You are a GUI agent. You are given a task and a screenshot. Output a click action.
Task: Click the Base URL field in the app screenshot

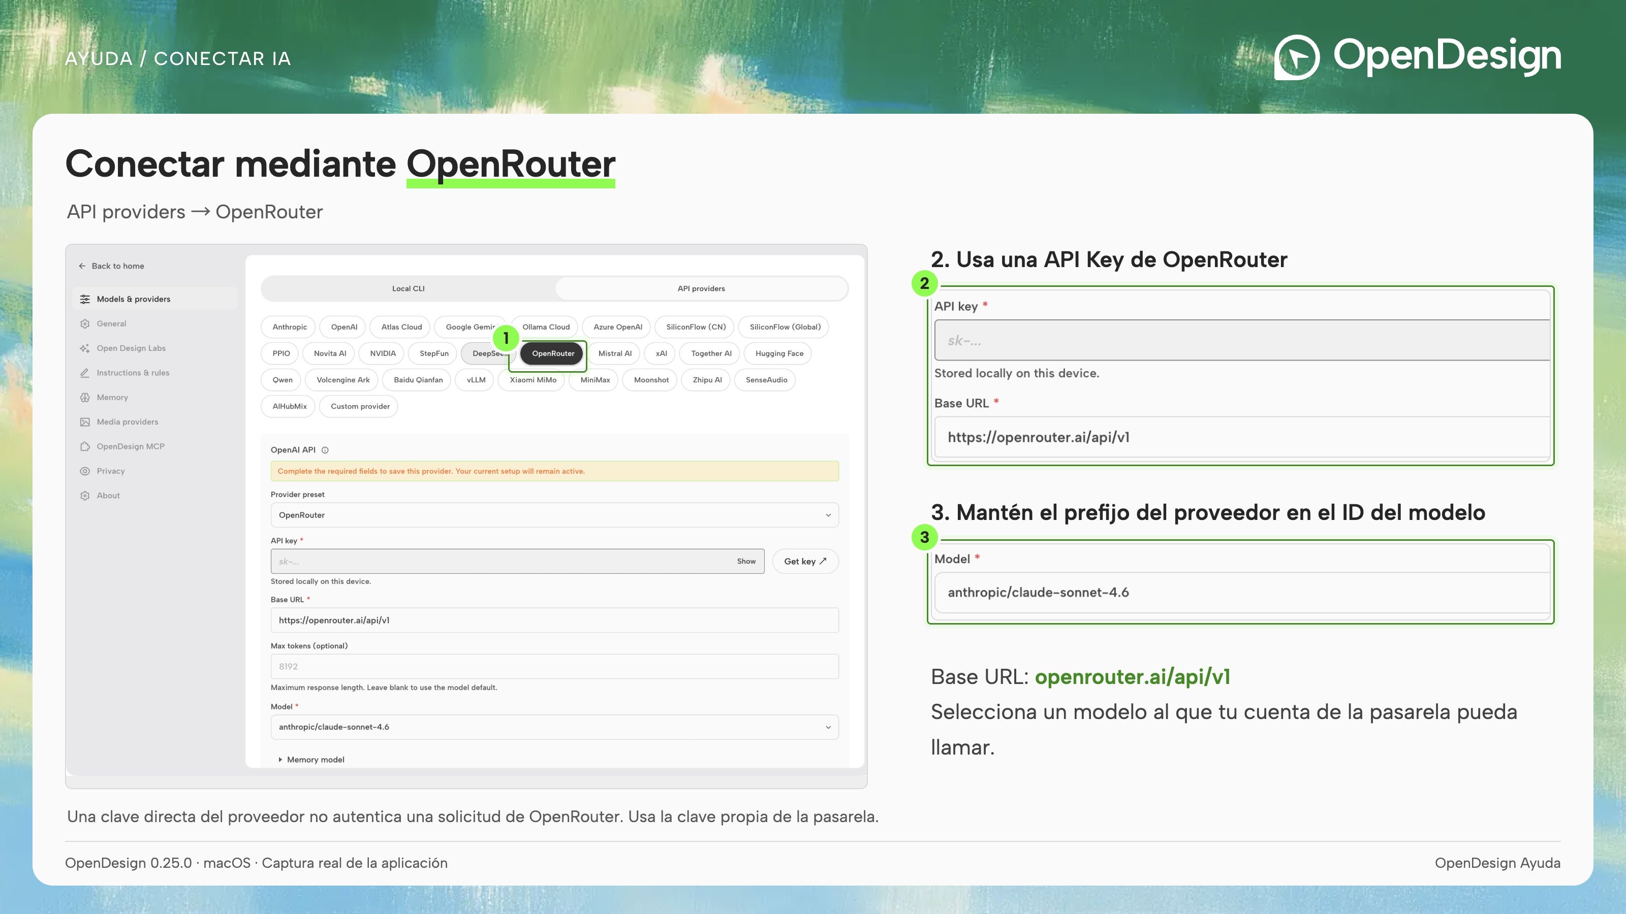click(554, 621)
